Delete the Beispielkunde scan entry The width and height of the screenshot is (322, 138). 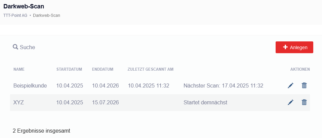coord(304,85)
